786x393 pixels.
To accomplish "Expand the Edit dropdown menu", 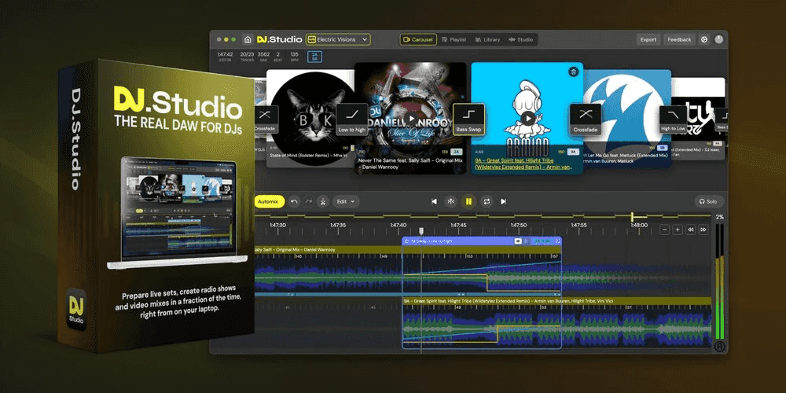I will [345, 201].
